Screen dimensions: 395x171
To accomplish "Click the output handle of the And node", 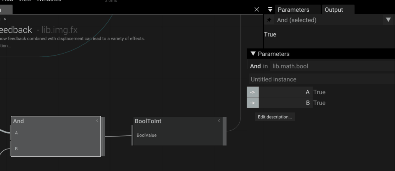I will [x=103, y=136].
